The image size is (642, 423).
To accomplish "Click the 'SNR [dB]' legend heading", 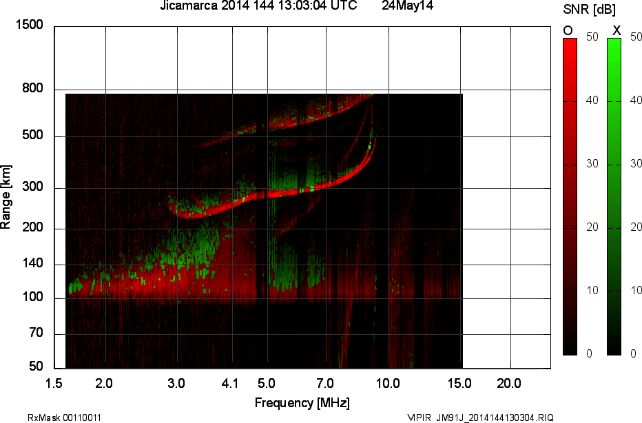I will click(x=589, y=10).
